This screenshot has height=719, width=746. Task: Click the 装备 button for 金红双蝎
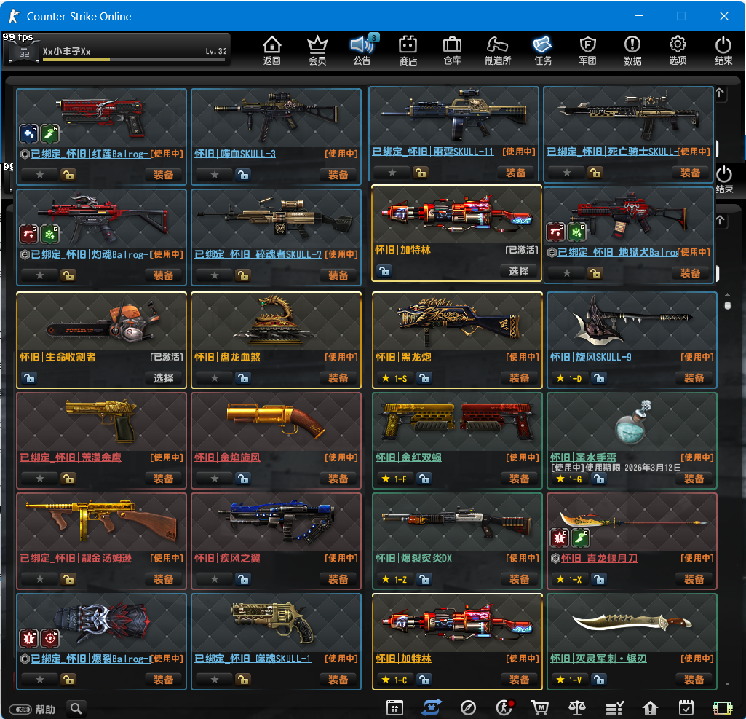click(519, 479)
